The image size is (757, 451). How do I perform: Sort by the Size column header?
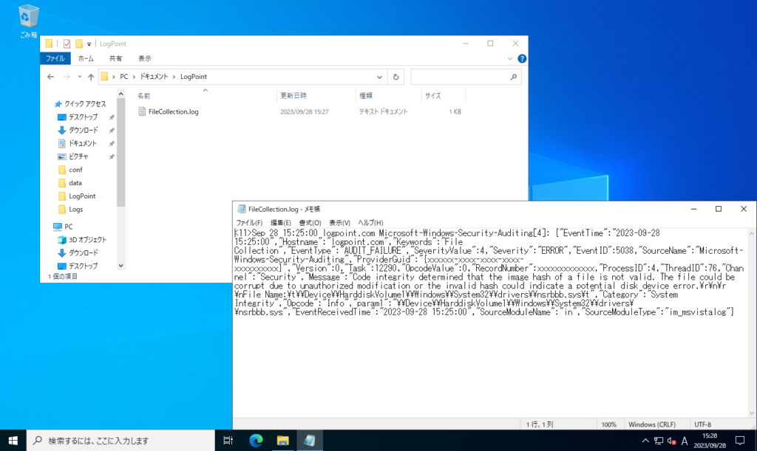(x=433, y=96)
